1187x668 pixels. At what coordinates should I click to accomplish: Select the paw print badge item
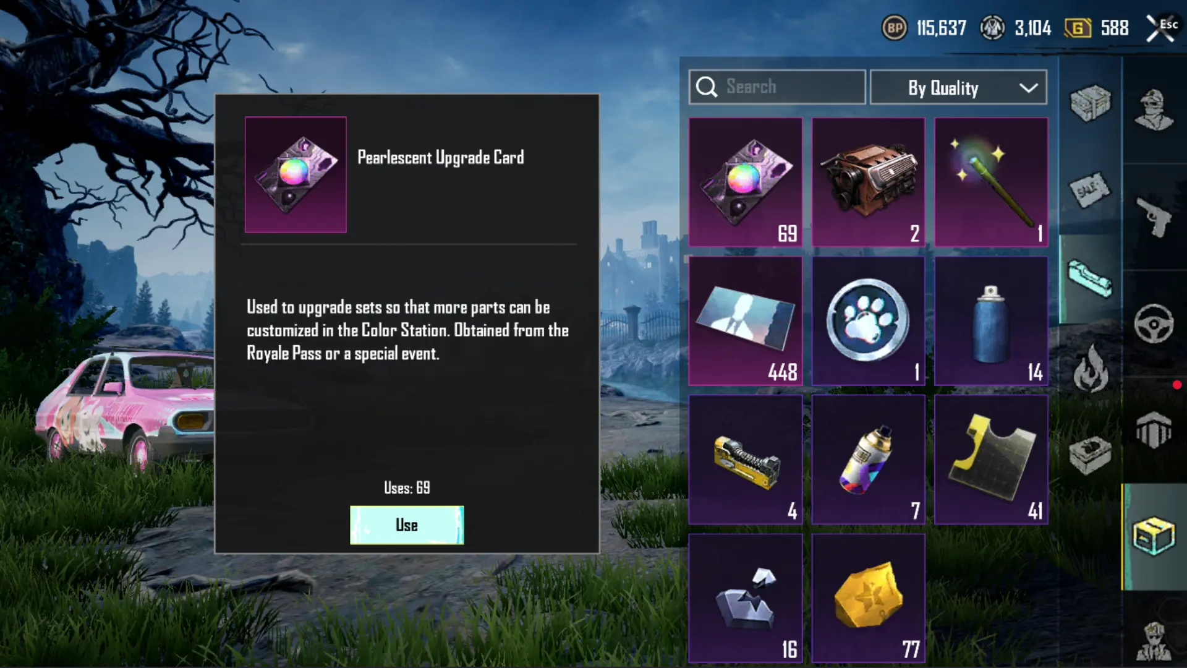point(869,321)
